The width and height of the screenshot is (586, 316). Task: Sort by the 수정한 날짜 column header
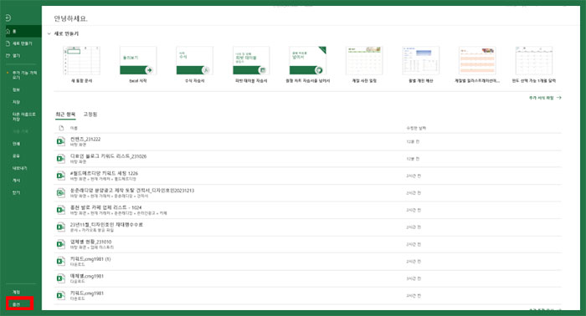click(416, 128)
